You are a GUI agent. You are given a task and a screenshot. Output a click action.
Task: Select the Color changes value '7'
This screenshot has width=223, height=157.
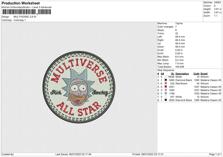click(176, 27)
